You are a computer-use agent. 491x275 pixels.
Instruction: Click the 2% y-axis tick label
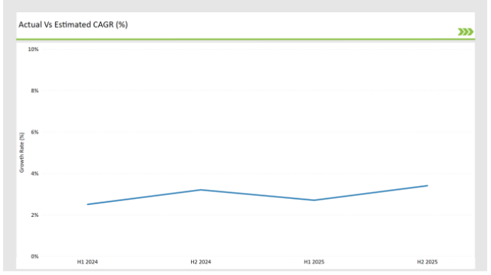coord(35,215)
